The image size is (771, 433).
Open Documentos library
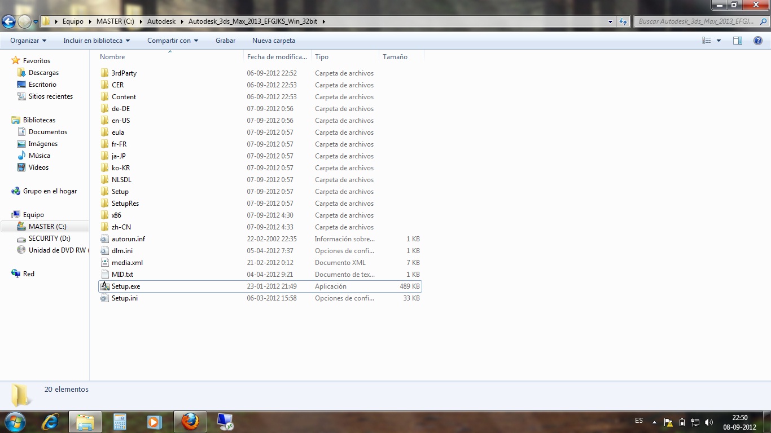pos(48,132)
